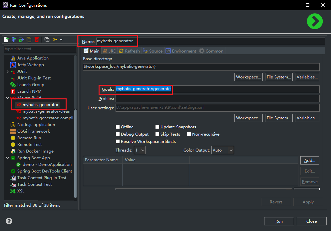Open the Environment tab

coord(181,51)
